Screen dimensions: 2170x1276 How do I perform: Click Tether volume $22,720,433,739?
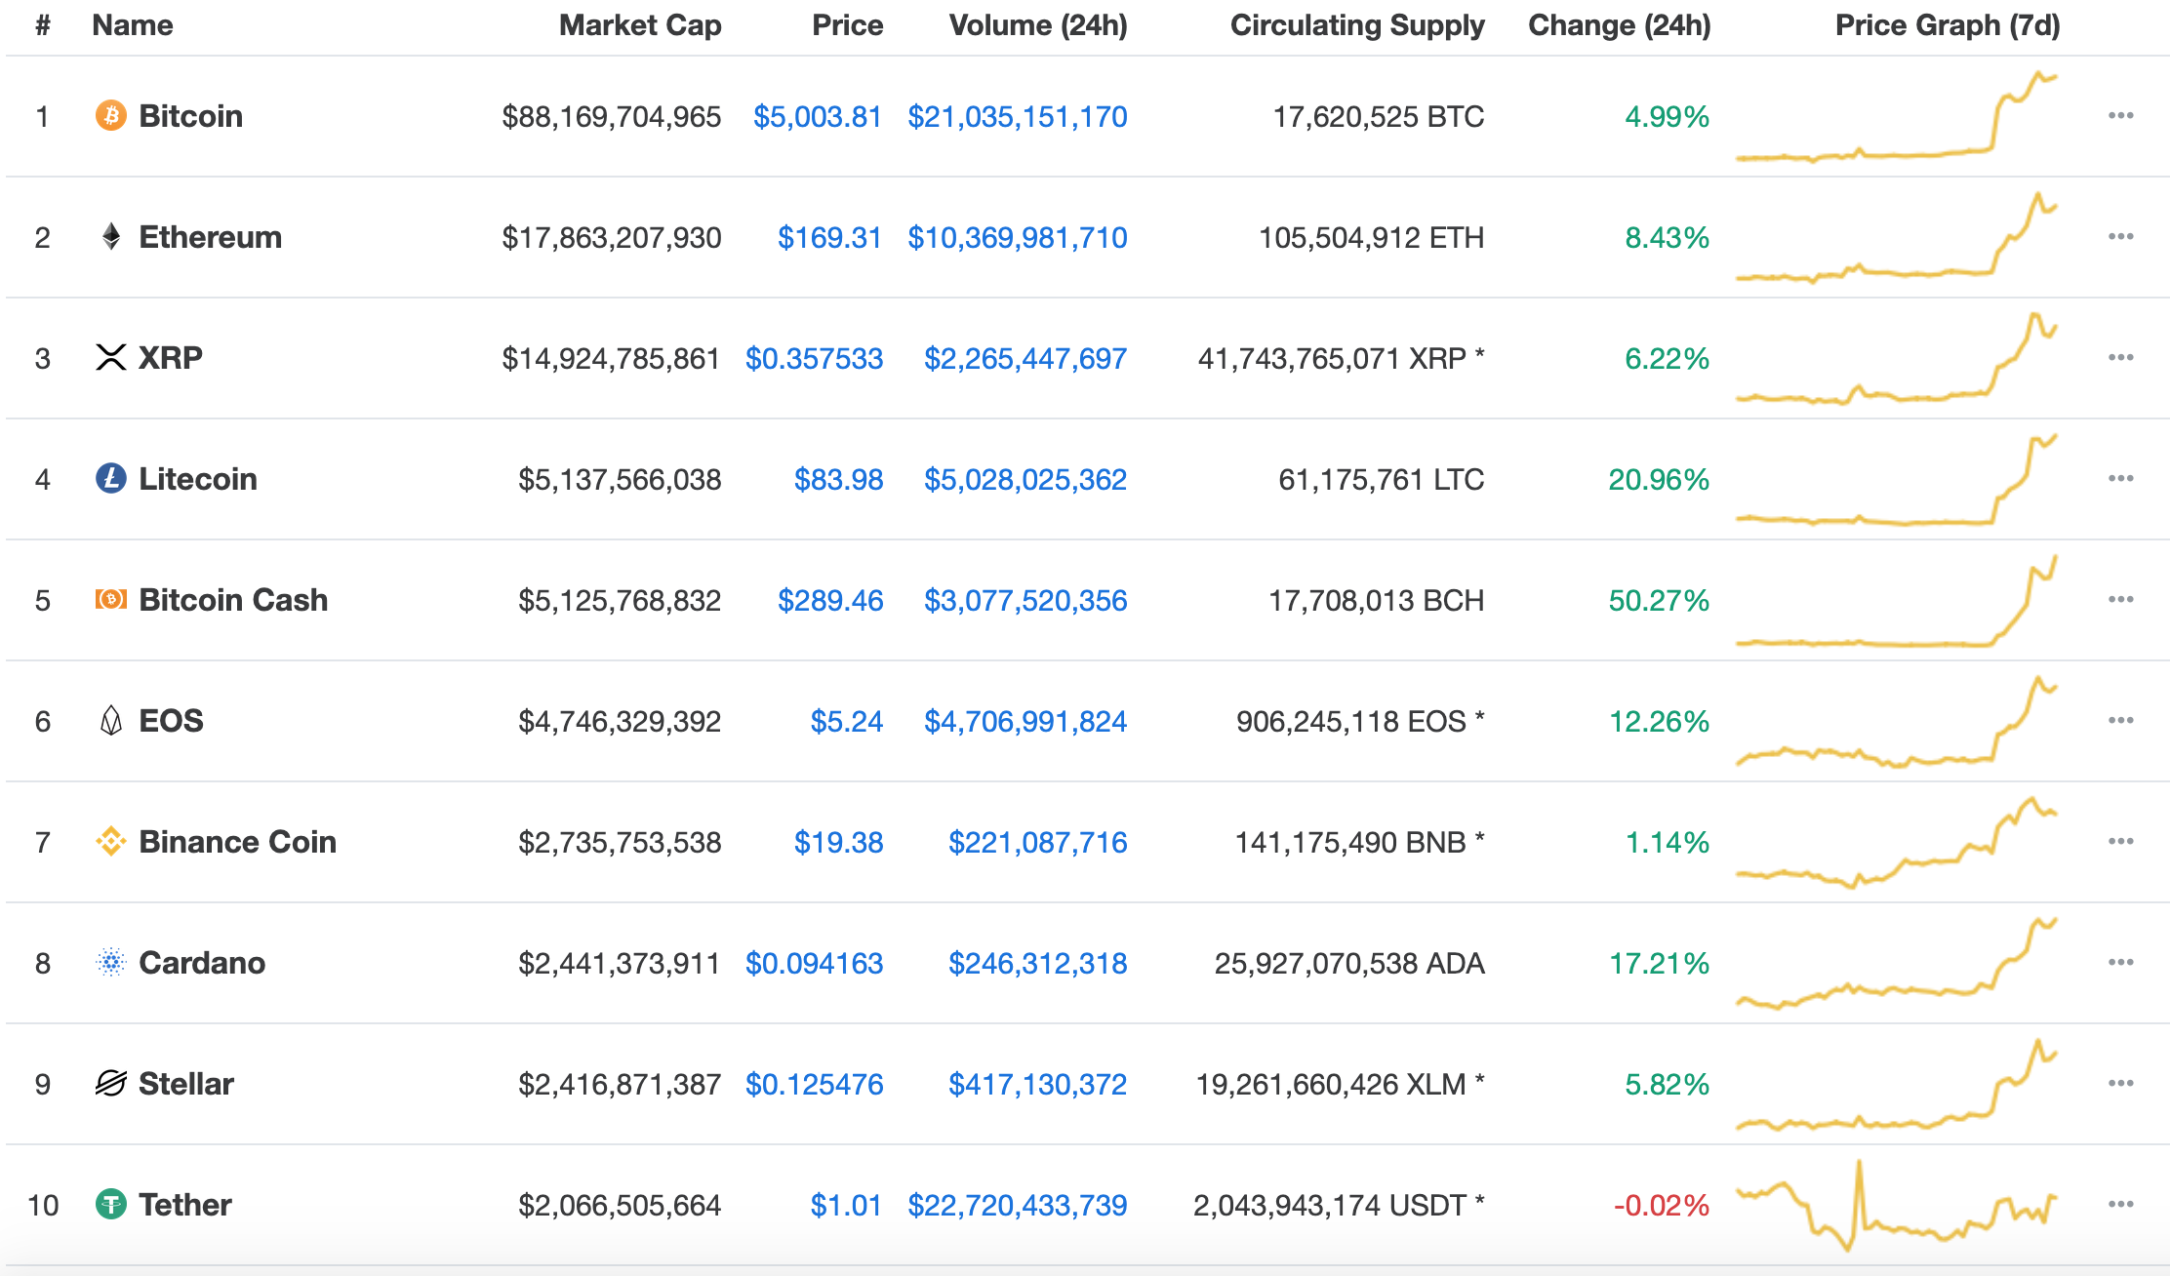point(1018,1206)
